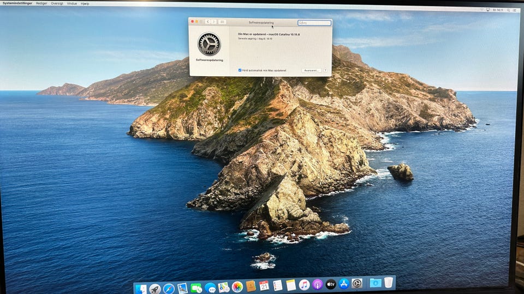Open Photos from the Dock
Viewport: 524px width, 294px height.
pyautogui.click(x=237, y=286)
